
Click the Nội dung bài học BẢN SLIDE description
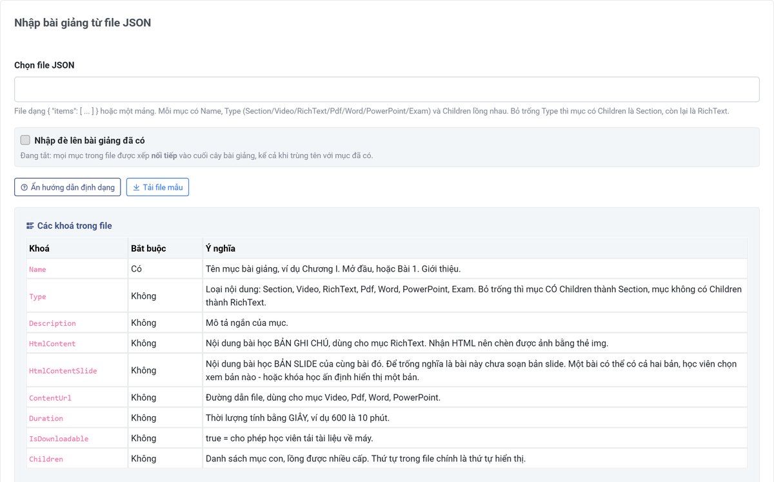[471, 370]
